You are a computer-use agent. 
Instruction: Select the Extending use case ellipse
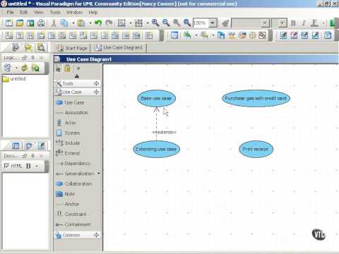pyautogui.click(x=156, y=149)
